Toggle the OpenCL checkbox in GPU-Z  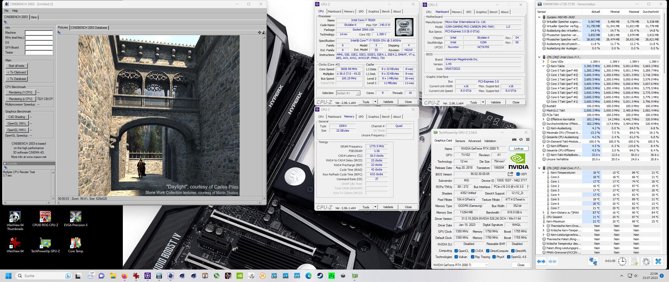pos(456,251)
